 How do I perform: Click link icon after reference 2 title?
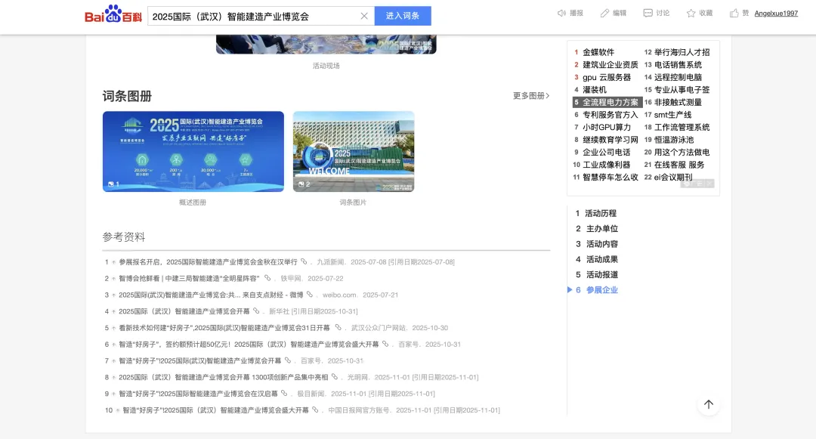(267, 278)
